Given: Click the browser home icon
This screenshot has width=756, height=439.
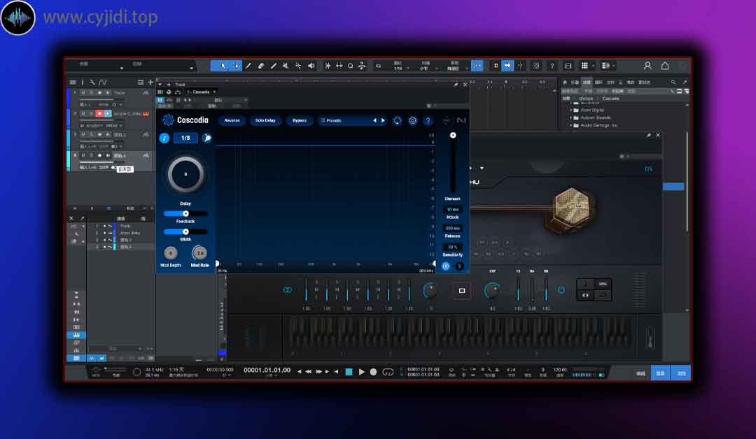Looking at the screenshot, I should click(x=565, y=82).
